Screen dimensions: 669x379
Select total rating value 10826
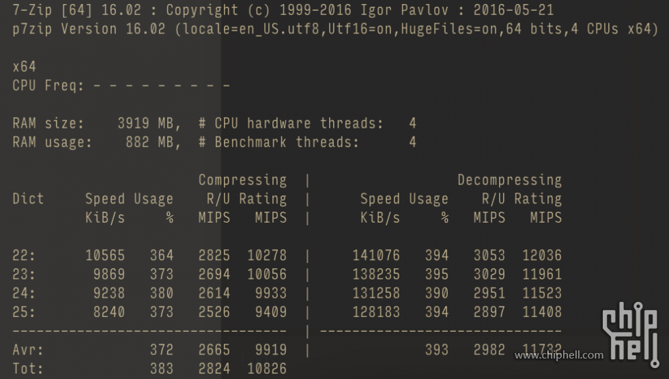(267, 368)
